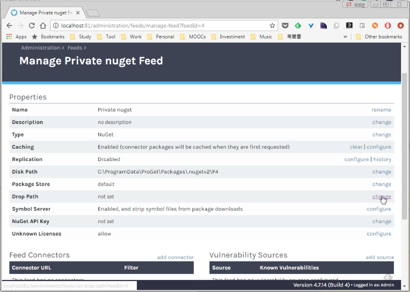
Task: Click the green diamond extension icon
Action: click(298, 25)
